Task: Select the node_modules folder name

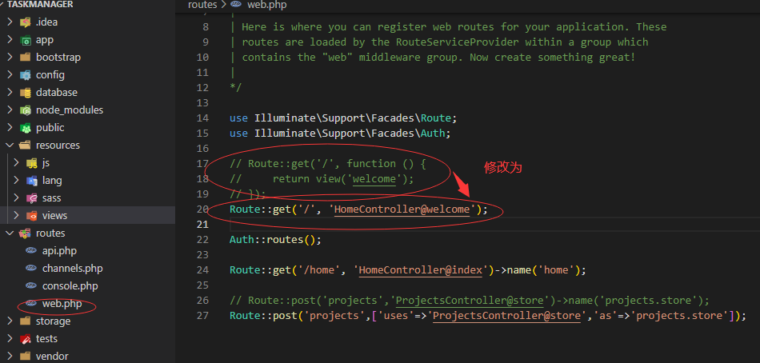Action: click(70, 110)
